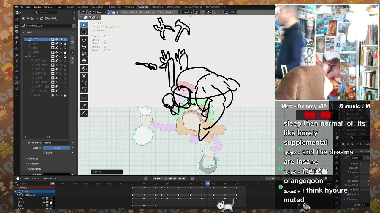
Task: Open the Marker menu in timeline
Action: 36,178
